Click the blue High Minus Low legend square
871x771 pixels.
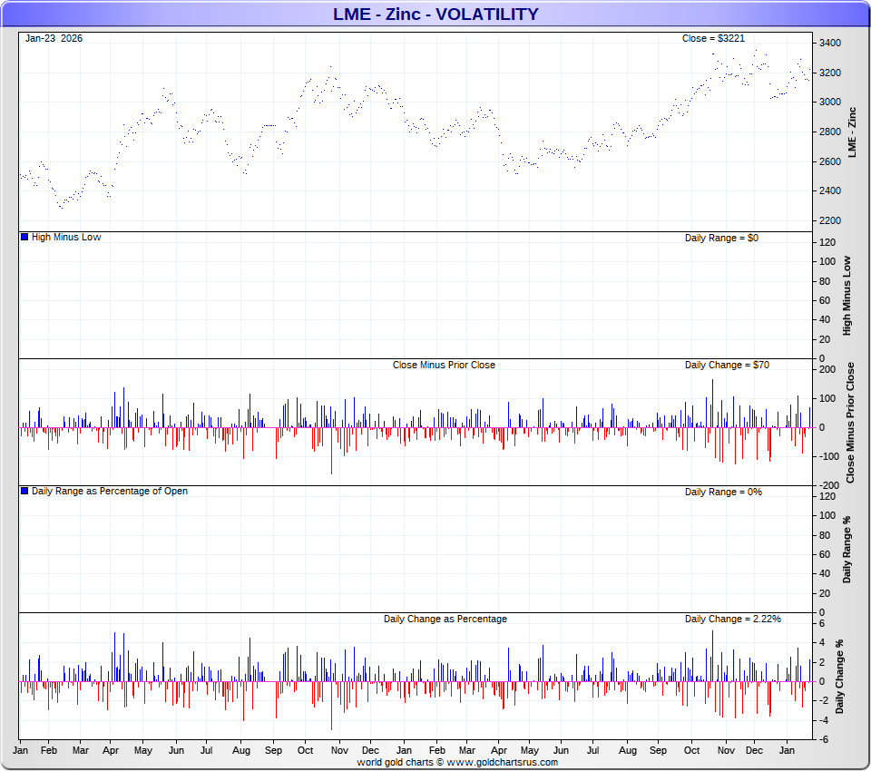point(24,237)
